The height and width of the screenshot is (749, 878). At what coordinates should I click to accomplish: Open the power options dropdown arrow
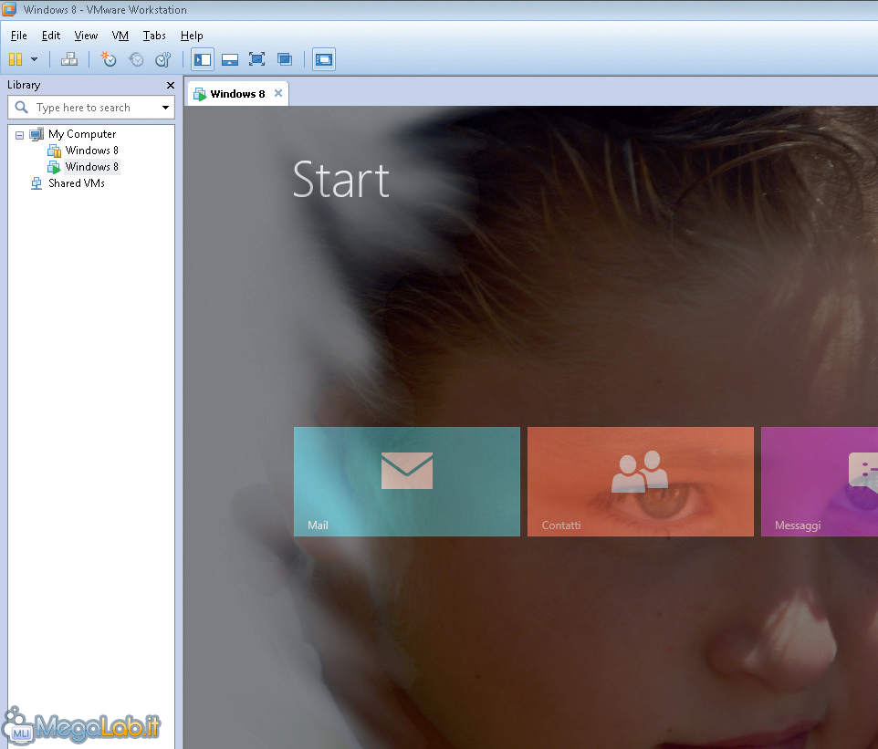coord(34,59)
